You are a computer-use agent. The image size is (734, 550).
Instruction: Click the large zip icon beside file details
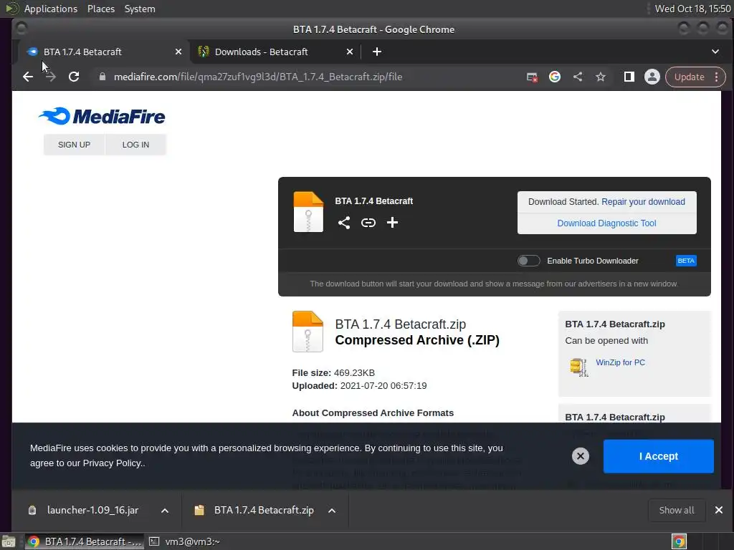308,332
